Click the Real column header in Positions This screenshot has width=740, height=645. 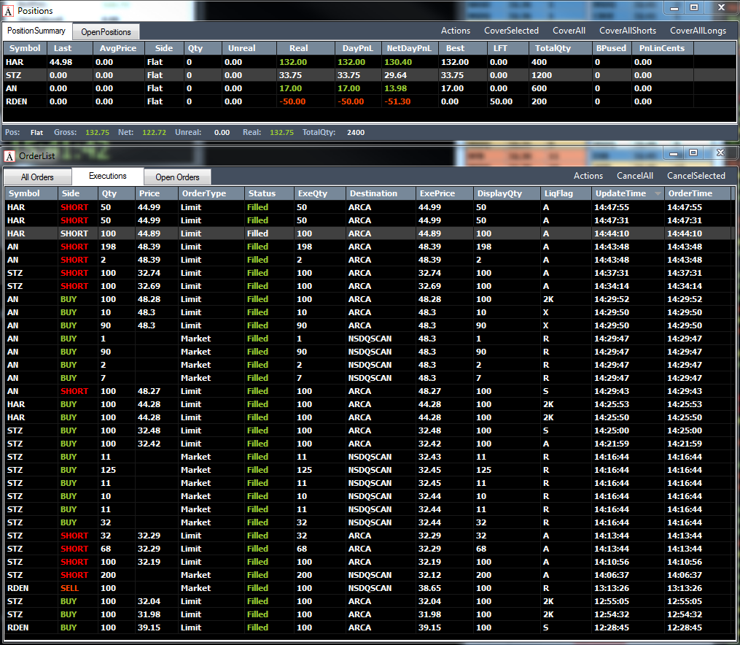coord(305,48)
